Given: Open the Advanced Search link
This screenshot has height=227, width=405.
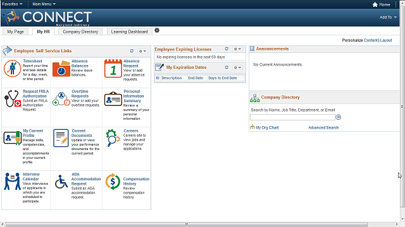Looking at the screenshot, I should point(323,127).
